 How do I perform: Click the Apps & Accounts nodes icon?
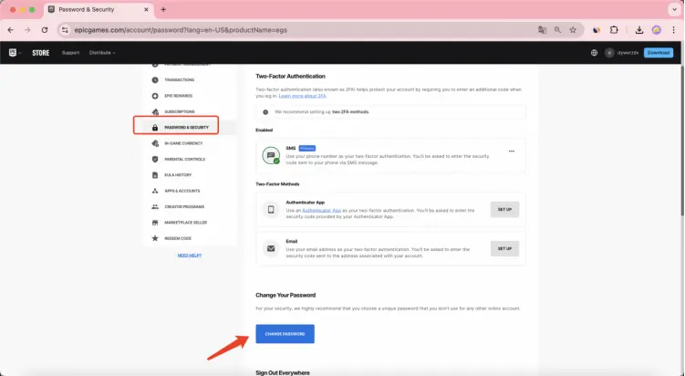pyautogui.click(x=155, y=191)
